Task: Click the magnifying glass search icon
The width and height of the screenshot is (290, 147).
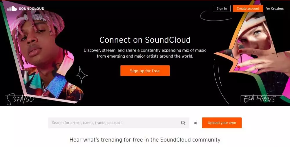Action: (183, 123)
